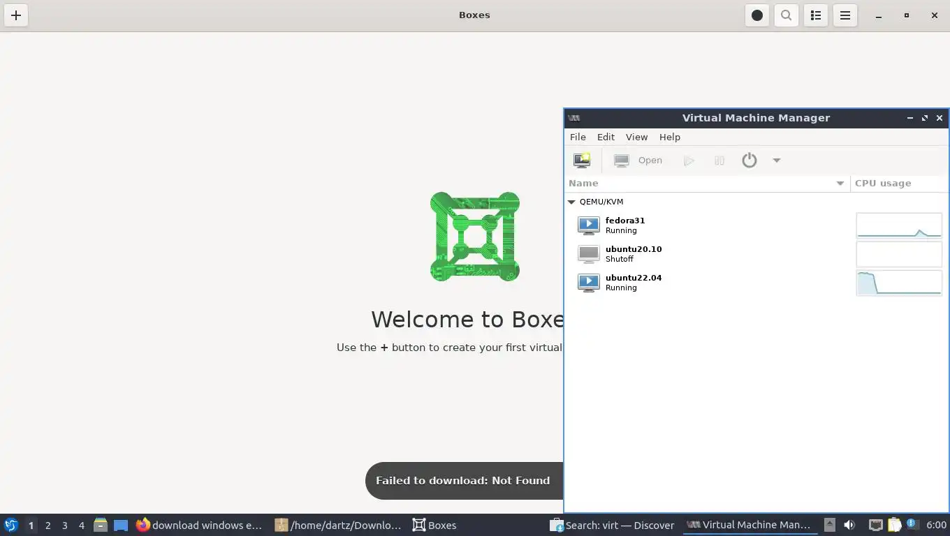Click the plus button to create a new box
The image size is (950, 536).
pos(16,15)
